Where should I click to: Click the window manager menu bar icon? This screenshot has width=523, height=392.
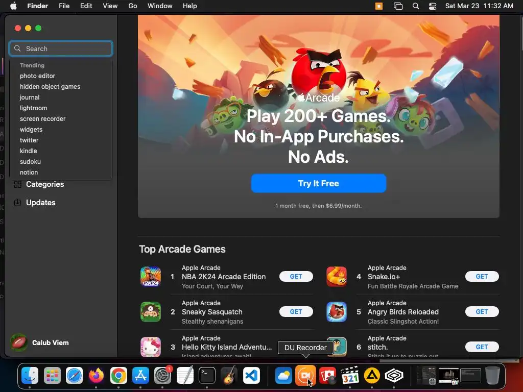[x=398, y=6]
